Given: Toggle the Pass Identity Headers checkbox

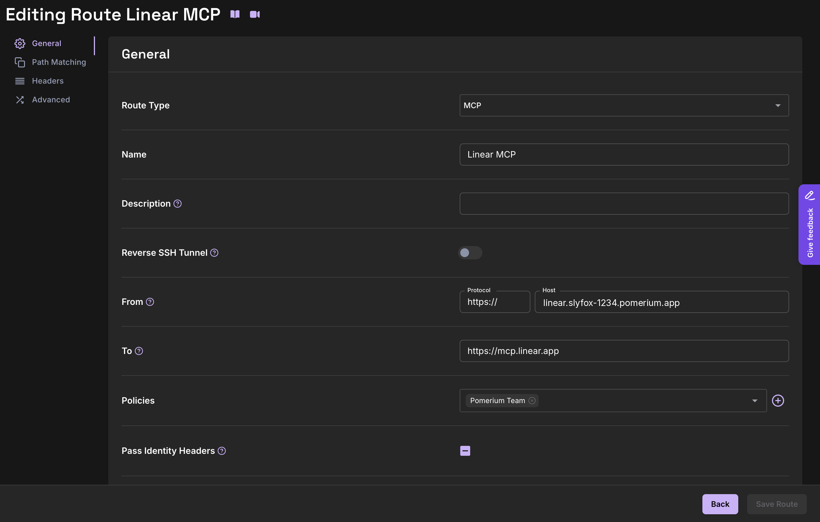Looking at the screenshot, I should [465, 451].
